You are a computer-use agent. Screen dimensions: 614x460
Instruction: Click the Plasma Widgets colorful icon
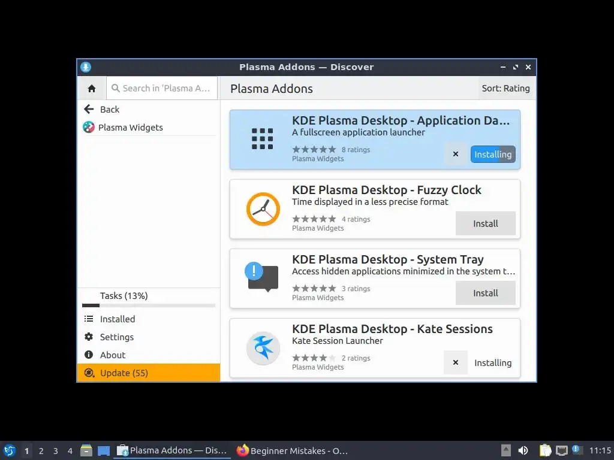(89, 127)
